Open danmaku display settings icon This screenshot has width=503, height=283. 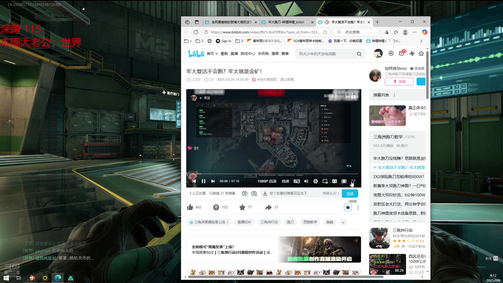[254, 193]
